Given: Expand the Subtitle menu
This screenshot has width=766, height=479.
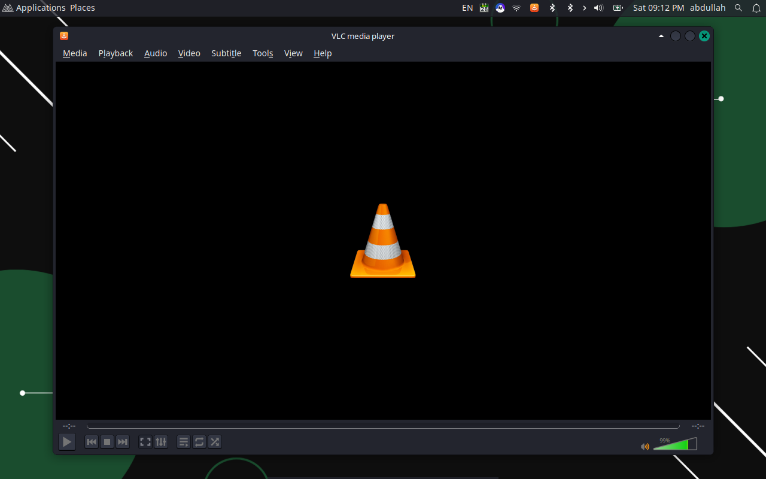Looking at the screenshot, I should coord(226,53).
